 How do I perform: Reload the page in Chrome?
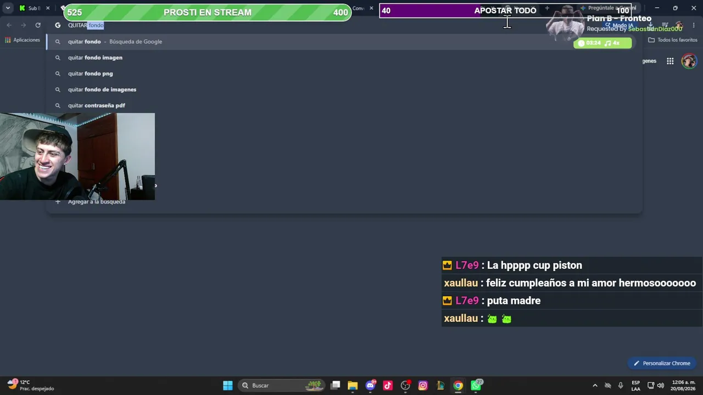click(38, 25)
